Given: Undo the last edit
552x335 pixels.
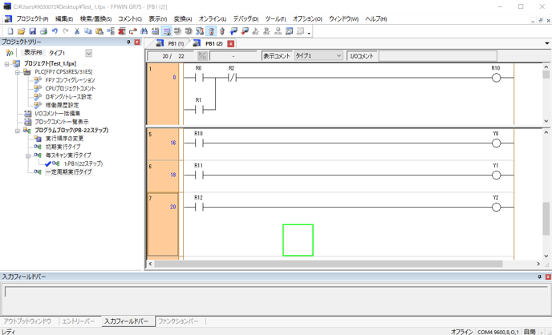Looking at the screenshot, I should [x=55, y=31].
